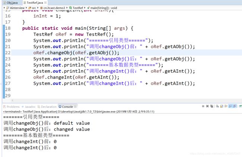Viewport: 242px width, 157px height.
Task: Switch to the Obj.java editor tab
Action: coord(10,3)
